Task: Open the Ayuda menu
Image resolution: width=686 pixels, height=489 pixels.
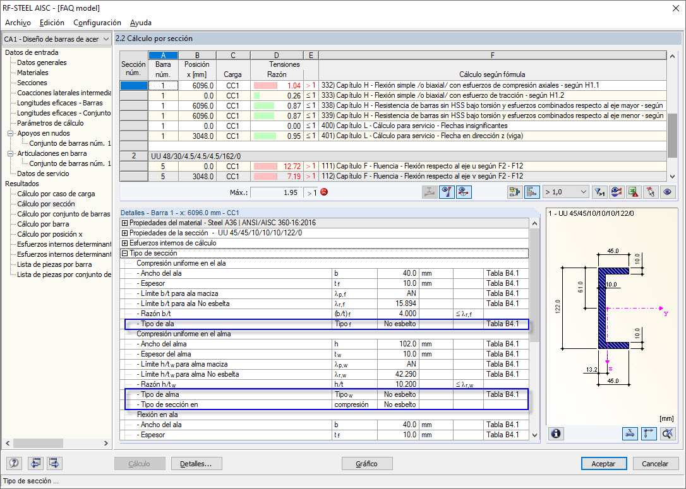Action: (x=141, y=23)
